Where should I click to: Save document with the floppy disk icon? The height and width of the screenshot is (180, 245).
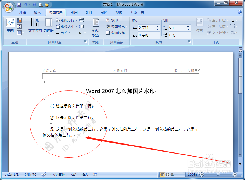(x=19, y=5)
